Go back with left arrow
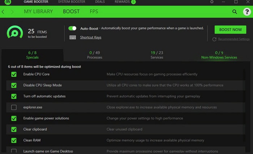 pyautogui.click(x=3, y=12)
